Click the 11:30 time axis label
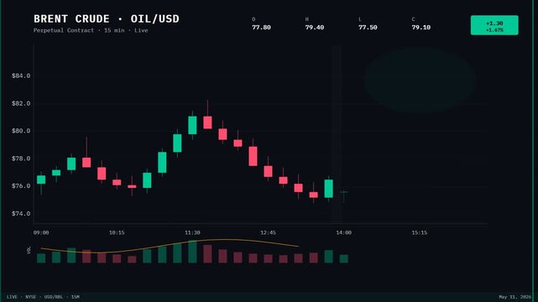 tap(192, 232)
